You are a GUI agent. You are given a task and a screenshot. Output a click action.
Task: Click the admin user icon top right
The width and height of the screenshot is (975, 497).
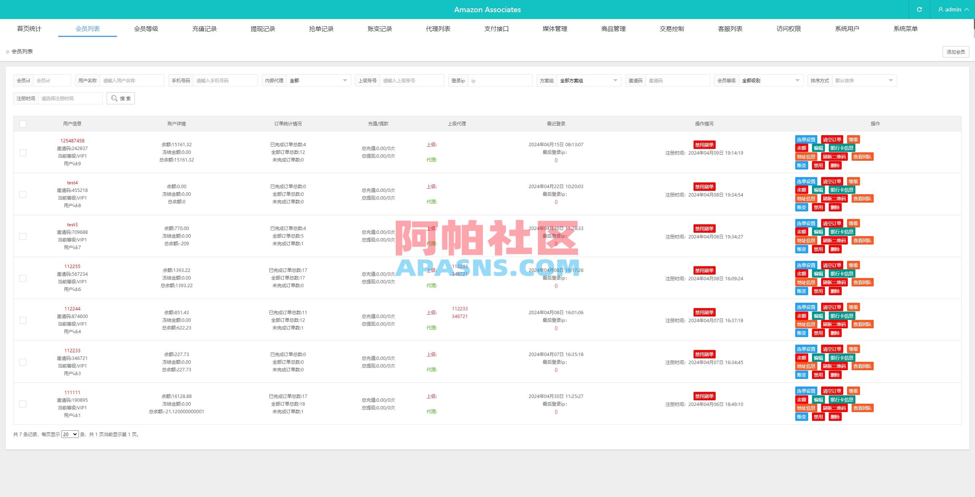coord(940,10)
